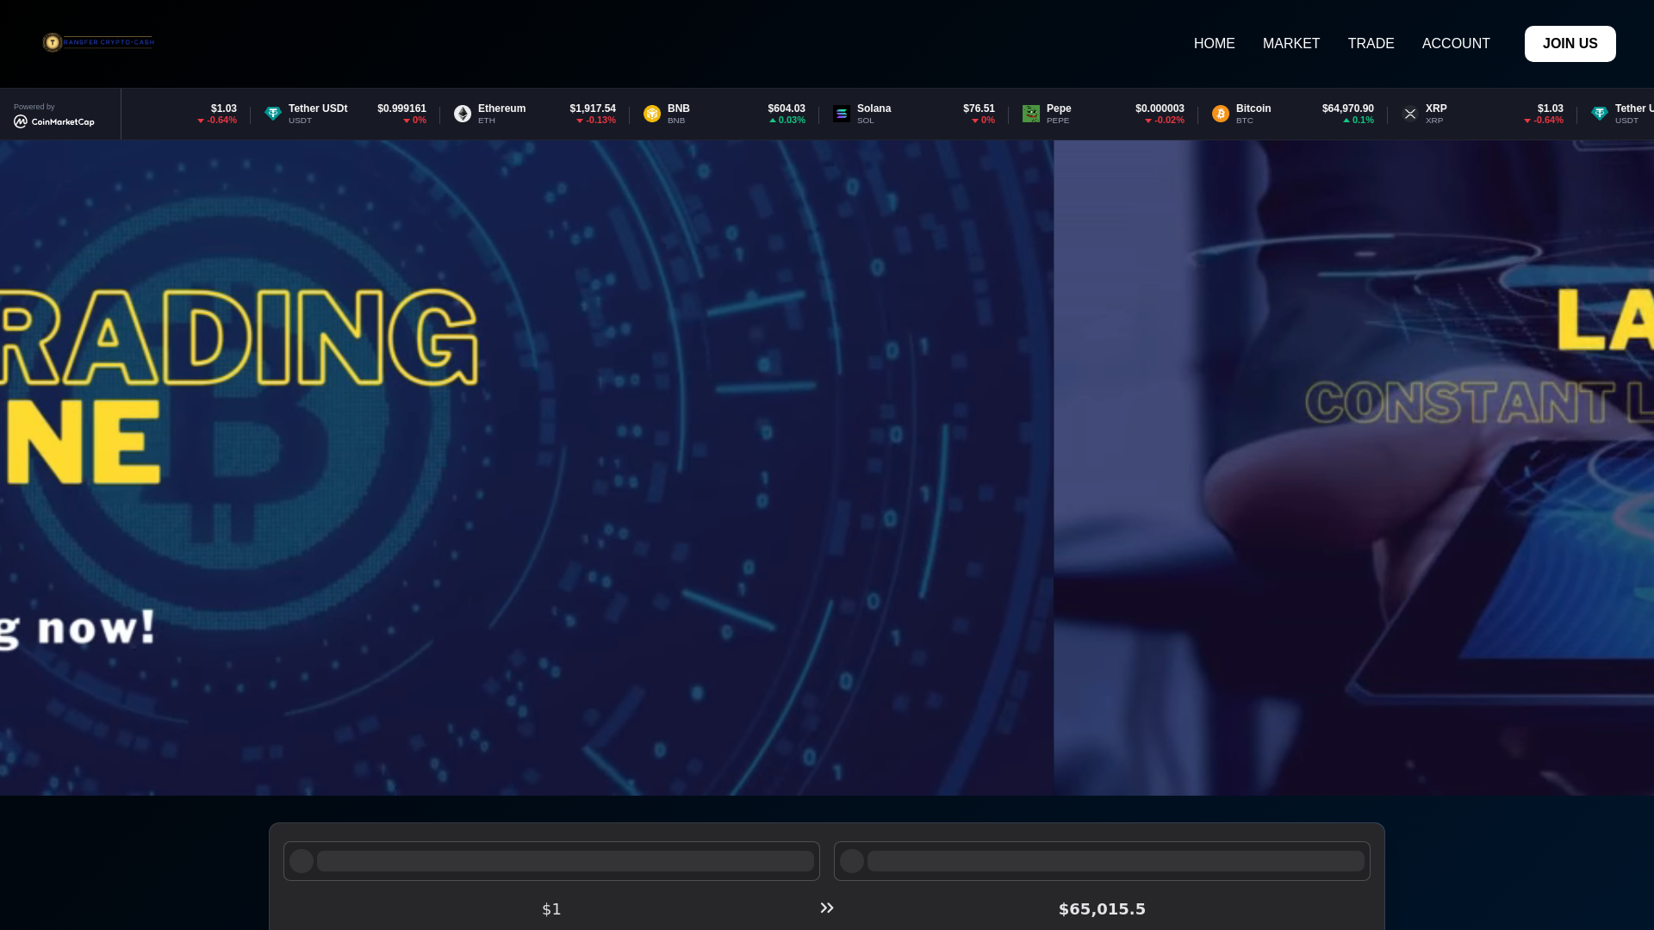This screenshot has width=1654, height=930.
Task: Go to the HOME menu item
Action: click(1215, 43)
